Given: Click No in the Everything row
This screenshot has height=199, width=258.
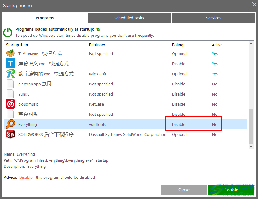Looking at the screenshot, I should tap(215, 124).
